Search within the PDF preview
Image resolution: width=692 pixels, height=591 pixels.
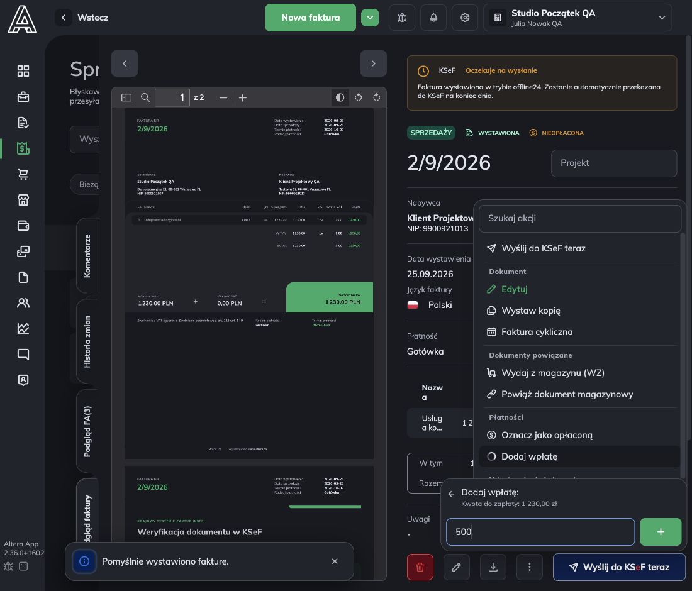tap(145, 97)
